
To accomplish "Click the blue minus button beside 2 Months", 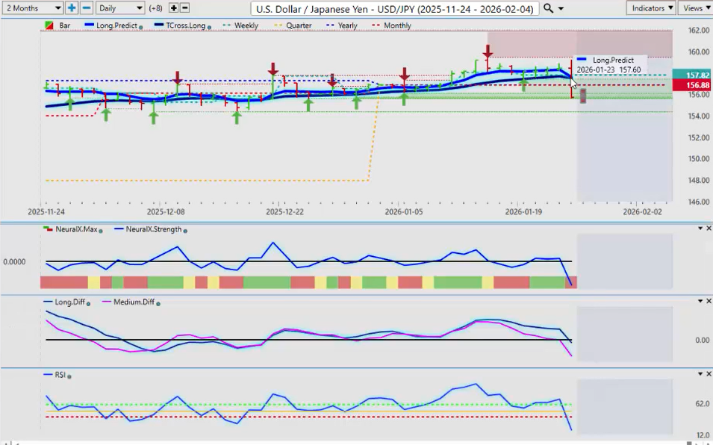I will coord(86,7).
